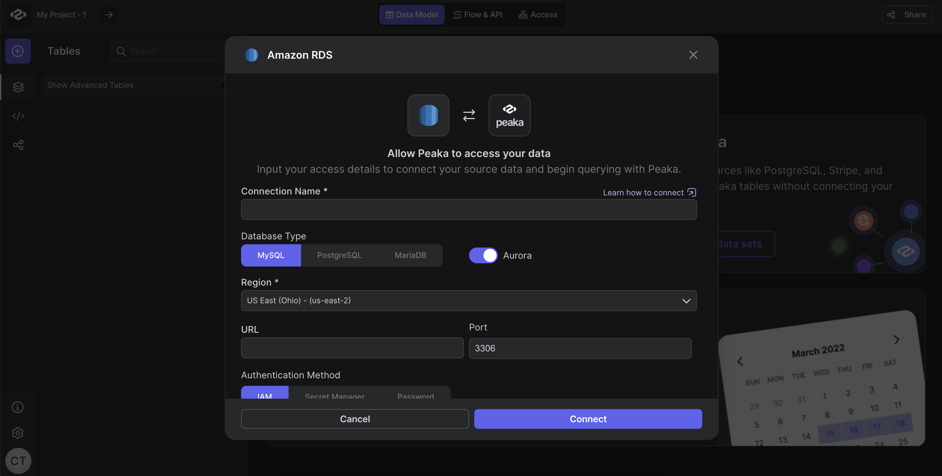This screenshot has width=942, height=476.
Task: Select Secret Manager authentication method
Action: 335,393
